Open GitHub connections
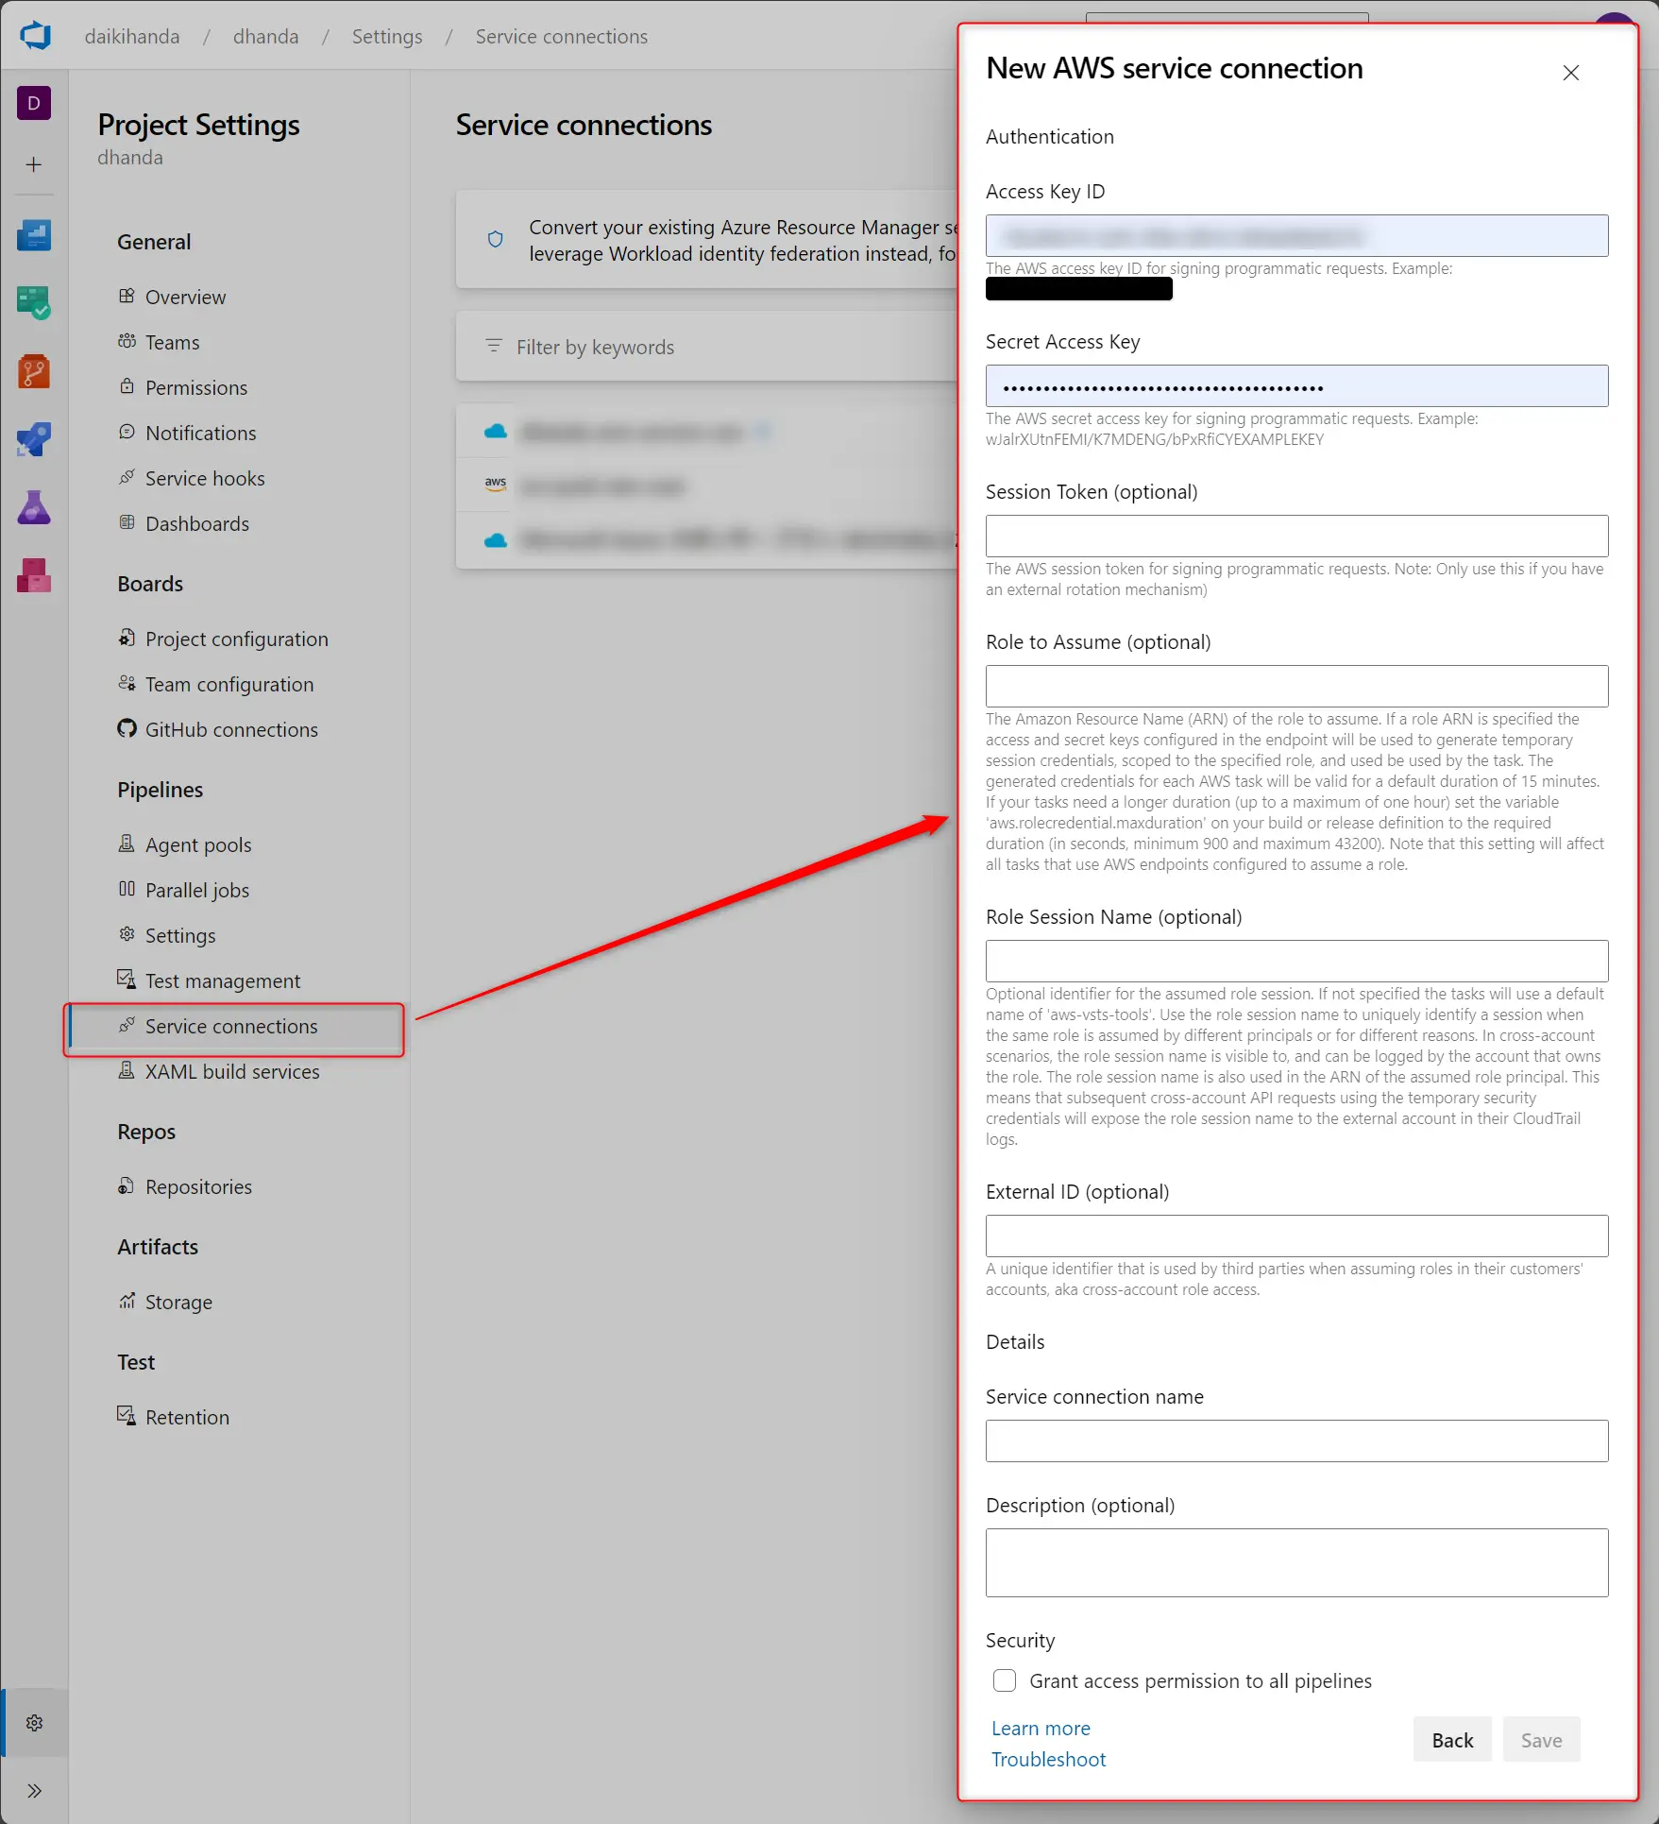The width and height of the screenshot is (1659, 1824). tap(231, 729)
